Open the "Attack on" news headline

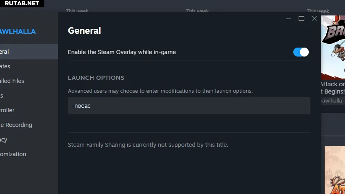coord(332,84)
